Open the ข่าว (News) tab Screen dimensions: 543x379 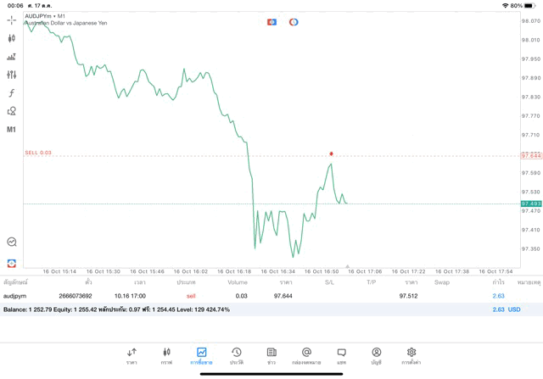coord(271,356)
